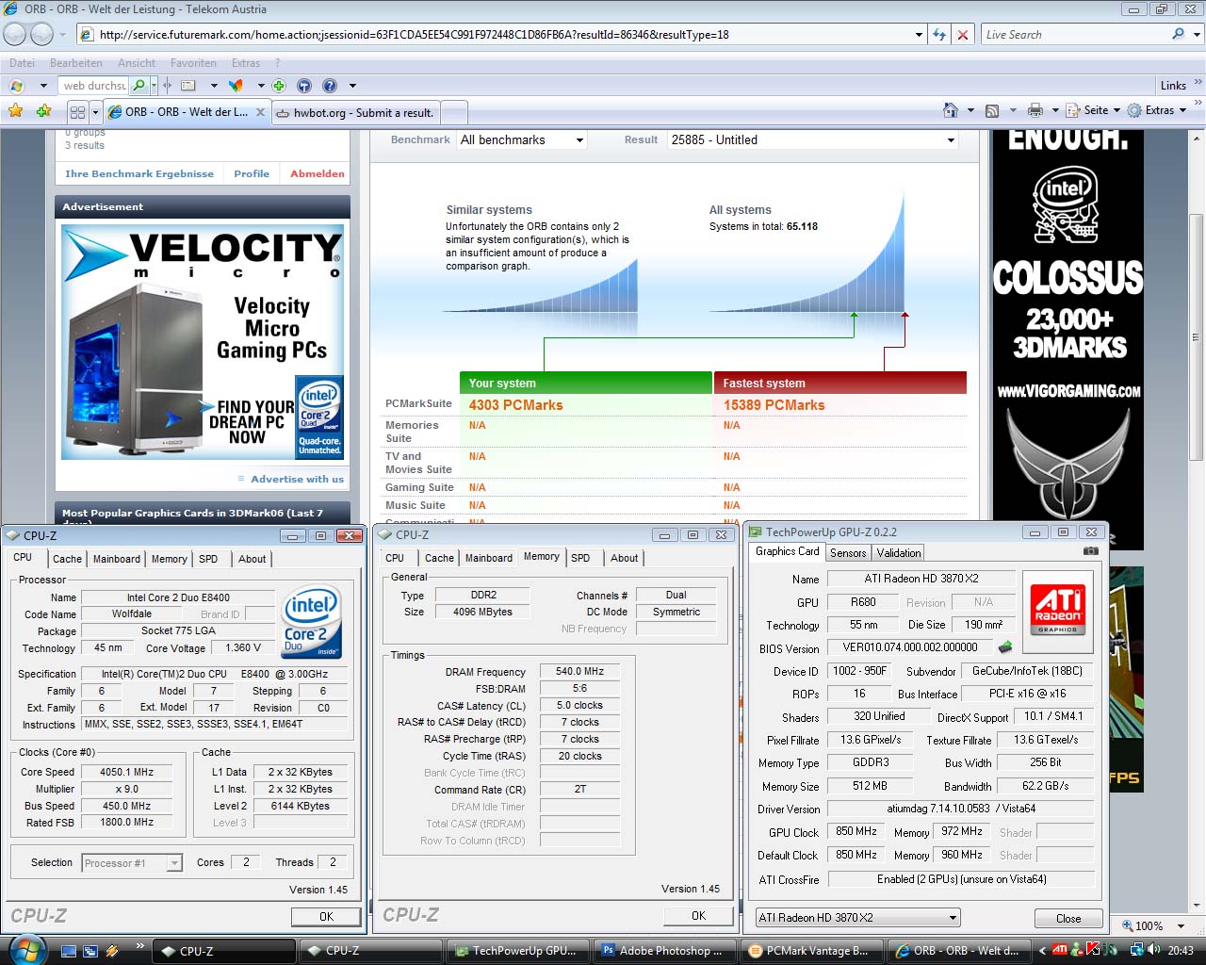Click the Adobe Photoshop taskbar button
Image resolution: width=1206 pixels, height=965 pixels.
[x=663, y=951]
